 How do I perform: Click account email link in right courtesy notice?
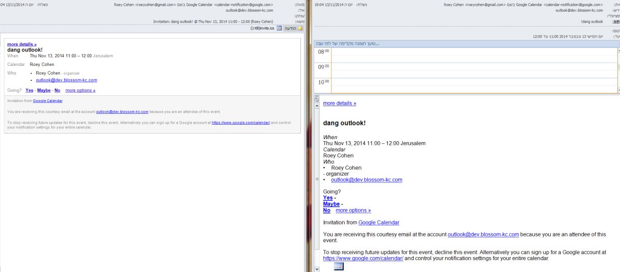coord(483,234)
